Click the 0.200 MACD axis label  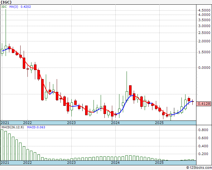point(203,154)
